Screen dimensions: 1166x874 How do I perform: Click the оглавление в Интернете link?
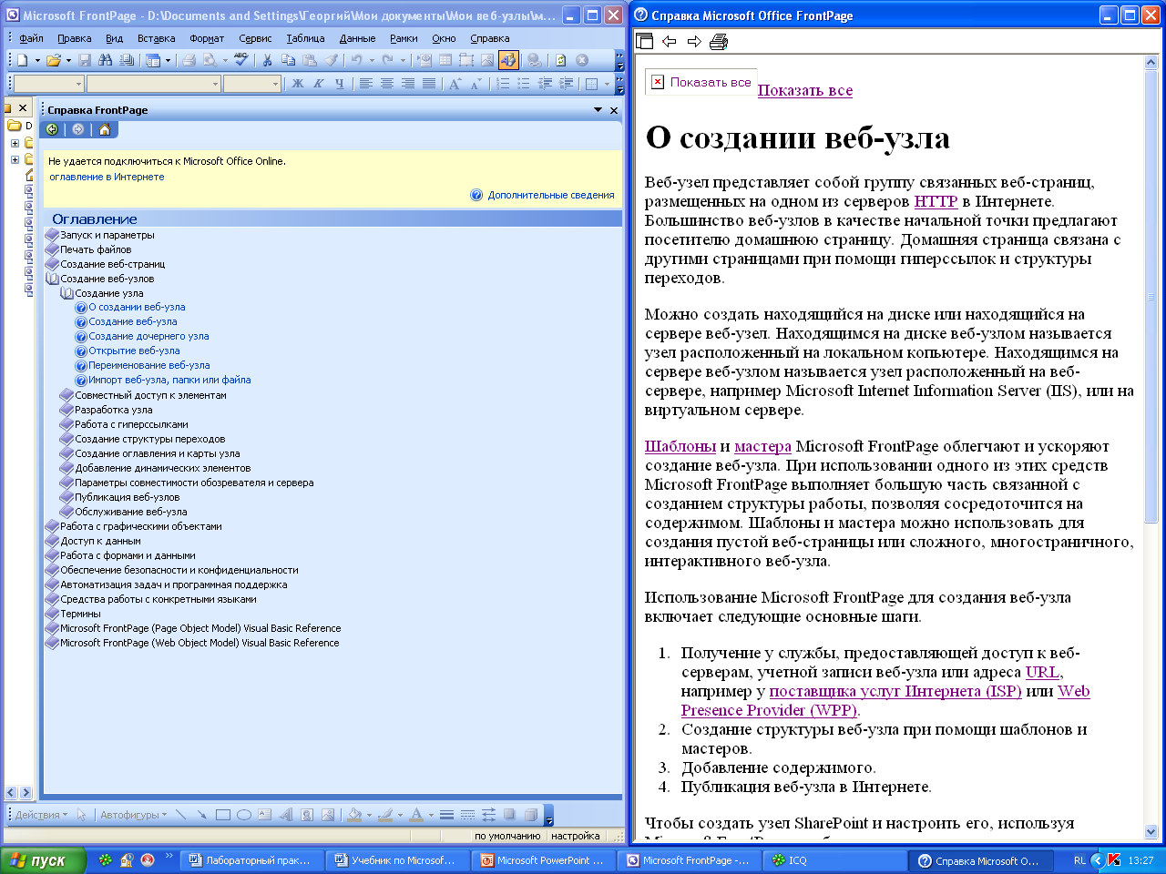[x=107, y=177]
